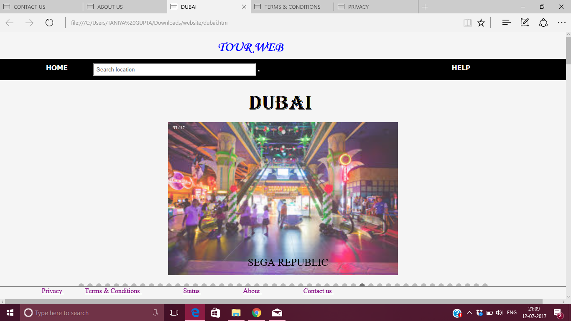Image resolution: width=571 pixels, height=321 pixels.
Task: Open the Hub panel in Edge
Action: (506, 23)
